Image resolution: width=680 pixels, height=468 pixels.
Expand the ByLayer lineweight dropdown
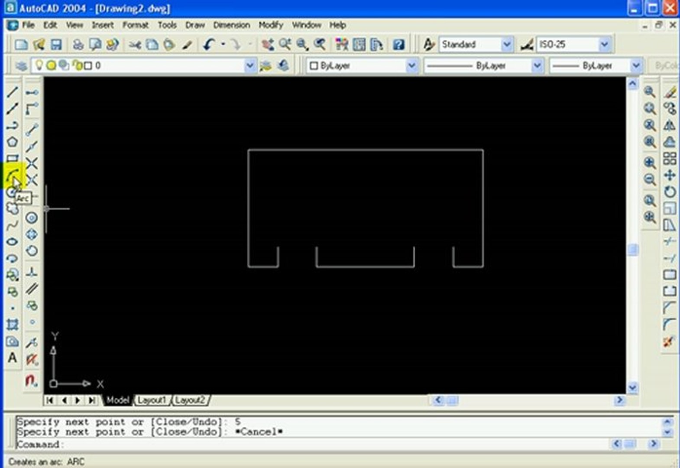[635, 66]
